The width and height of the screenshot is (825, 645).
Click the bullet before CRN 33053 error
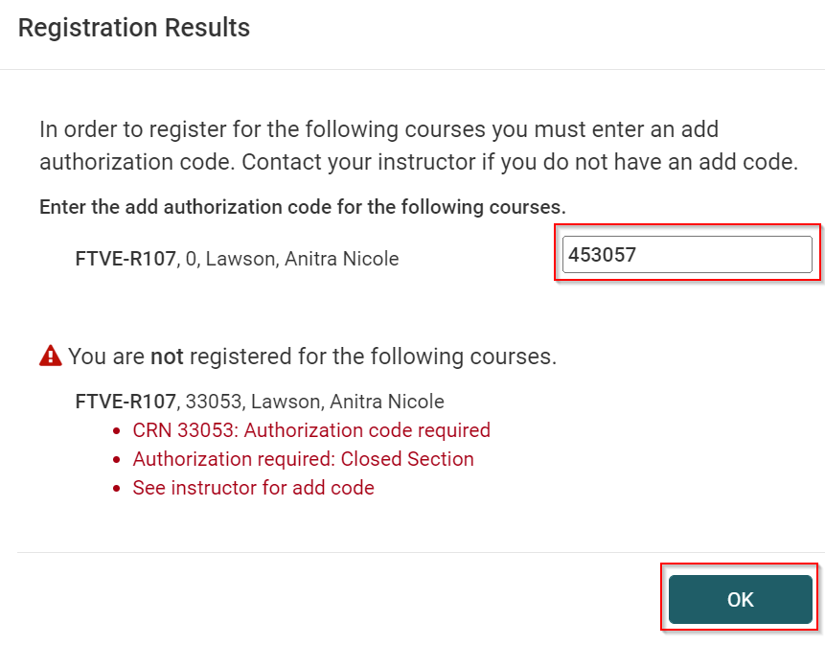click(117, 431)
